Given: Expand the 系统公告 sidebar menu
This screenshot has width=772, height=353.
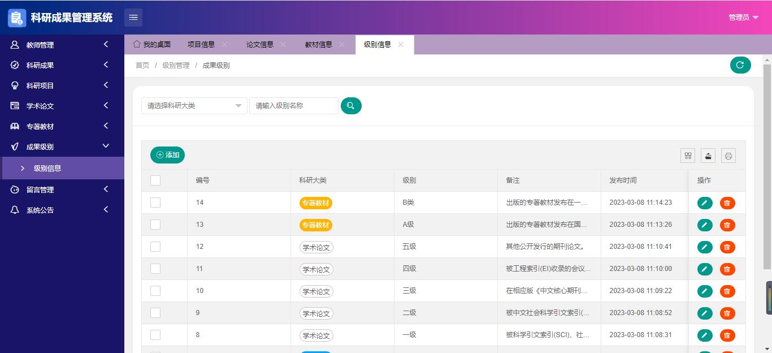Looking at the screenshot, I should point(62,210).
